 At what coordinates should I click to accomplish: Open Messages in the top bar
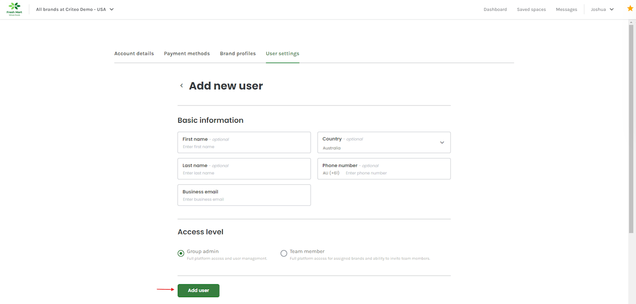(566, 9)
